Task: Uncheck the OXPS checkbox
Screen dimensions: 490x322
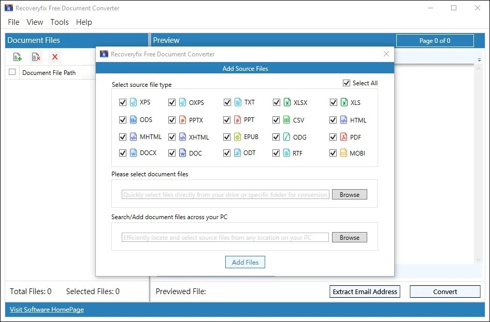Action: click(x=172, y=102)
